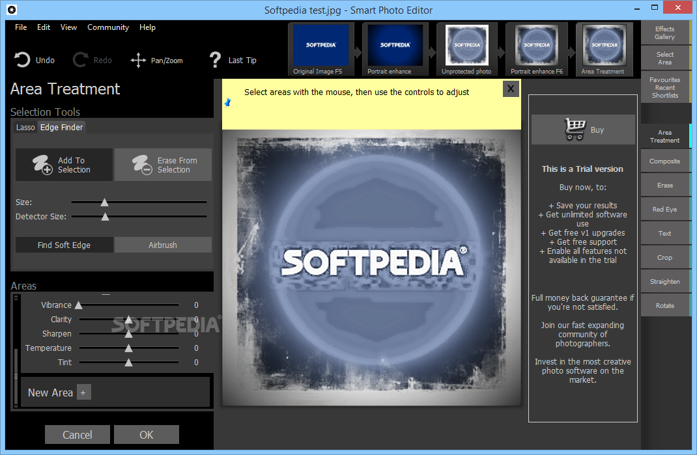Screen dimensions: 697x455
Task: Open the Effects Gallery
Action: (x=665, y=33)
